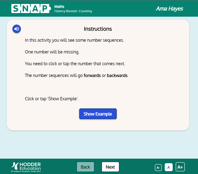Advance to the next page with Next
The height and width of the screenshot is (174, 198).
110,167
